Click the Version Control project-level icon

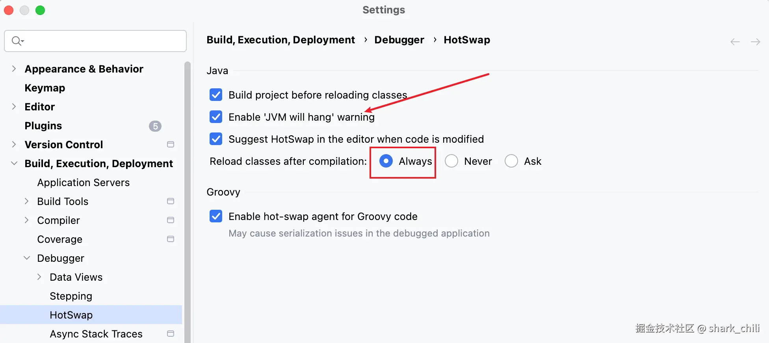pos(171,145)
